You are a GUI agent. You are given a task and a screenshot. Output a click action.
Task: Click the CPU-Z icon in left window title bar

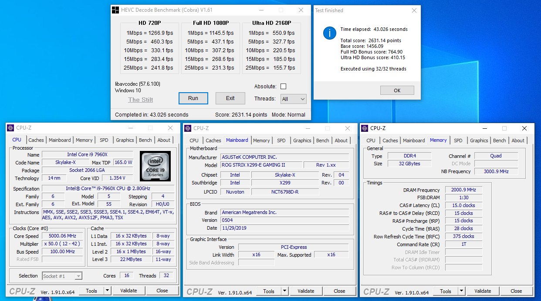[11, 128]
